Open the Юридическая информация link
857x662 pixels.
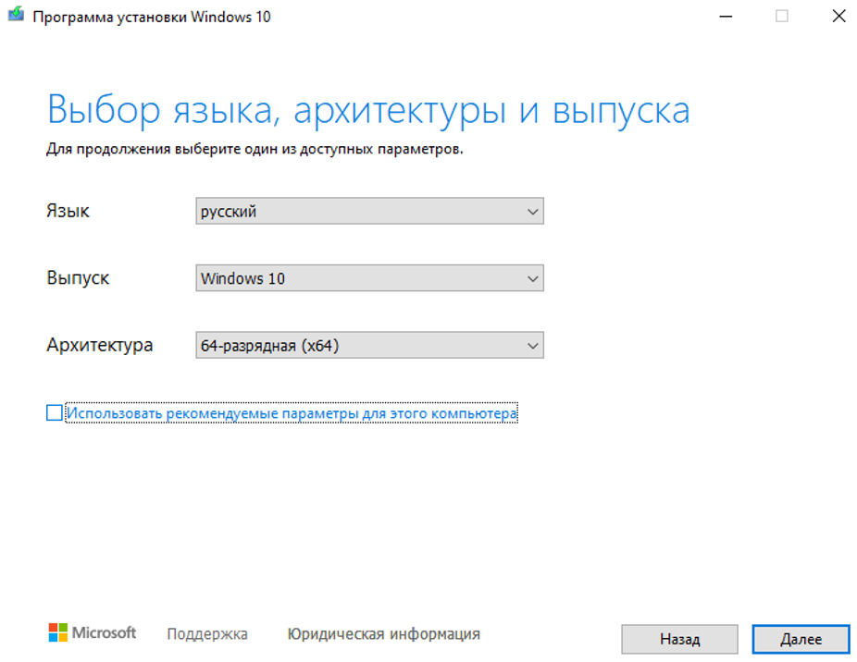tap(384, 633)
